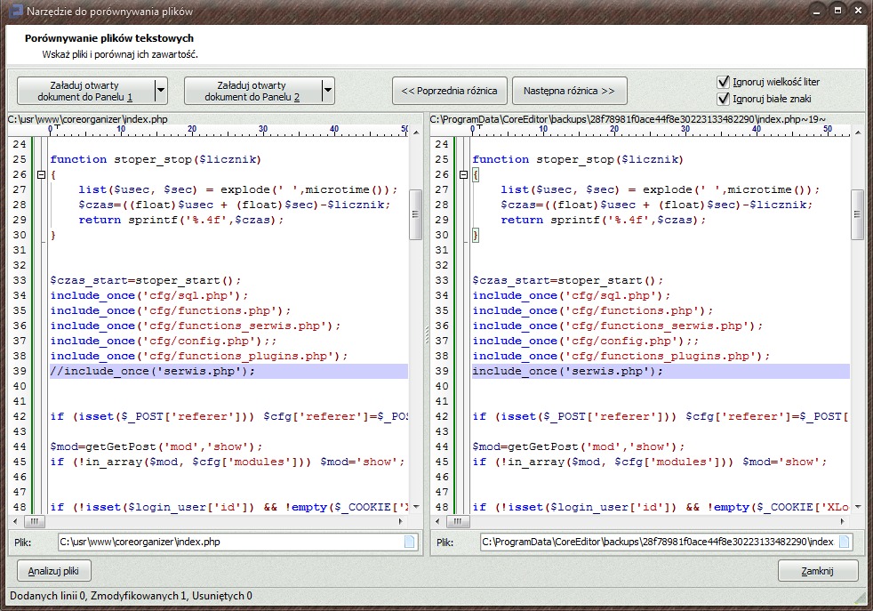Go to previous difference with Poprzednia różnica
The image size is (873, 611).
[449, 91]
